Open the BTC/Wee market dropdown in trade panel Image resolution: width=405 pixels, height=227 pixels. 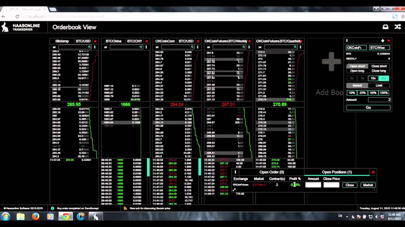[x=379, y=48]
